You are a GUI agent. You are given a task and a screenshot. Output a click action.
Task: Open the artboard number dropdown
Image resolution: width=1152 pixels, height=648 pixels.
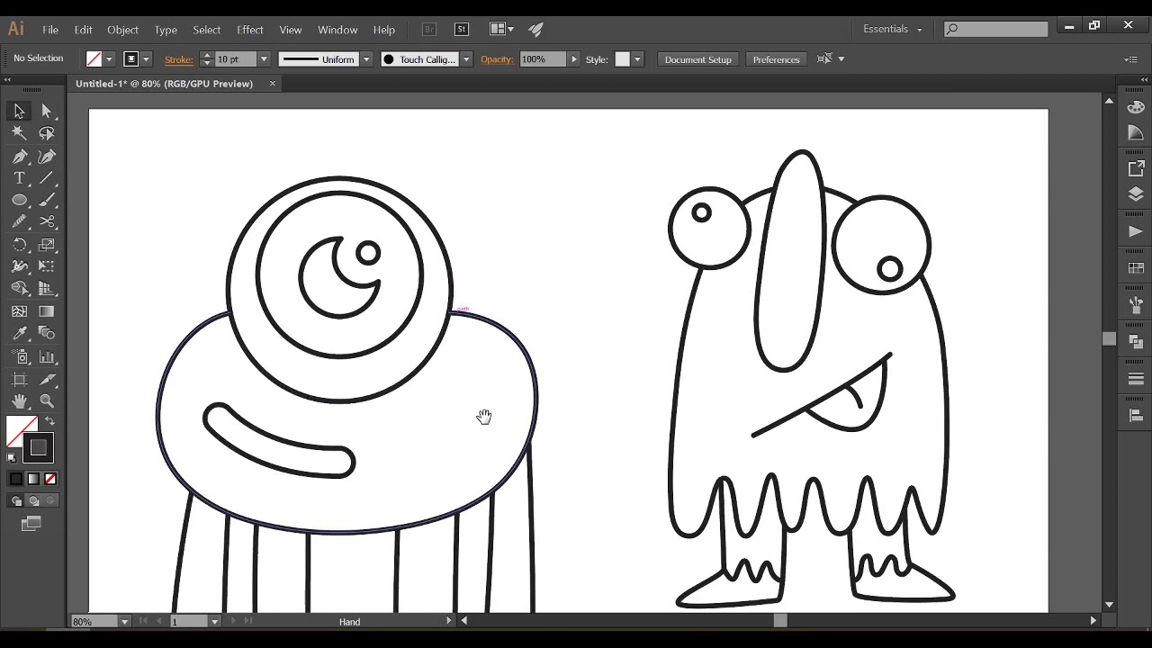[214, 621]
